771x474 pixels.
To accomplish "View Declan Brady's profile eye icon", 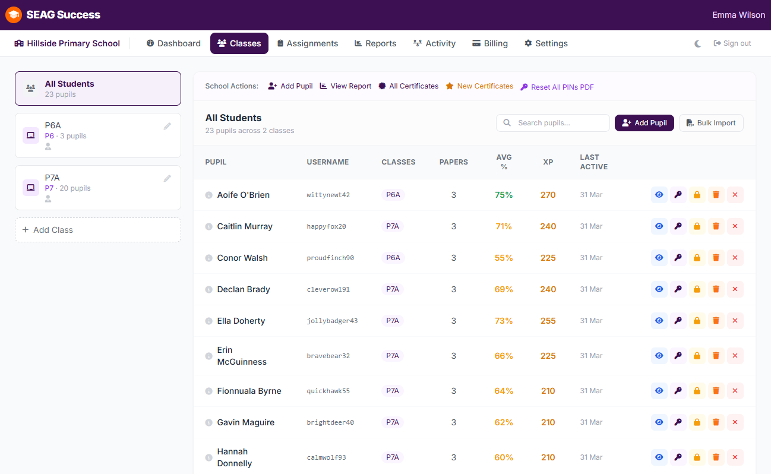I will 659,289.
